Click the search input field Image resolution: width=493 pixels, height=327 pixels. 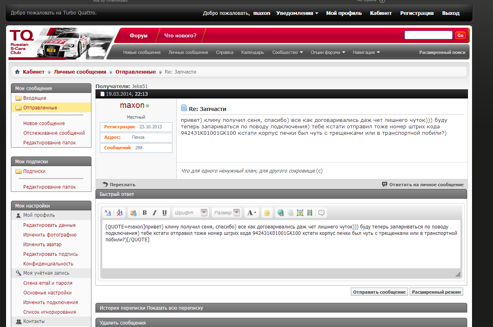pyautogui.click(x=428, y=35)
